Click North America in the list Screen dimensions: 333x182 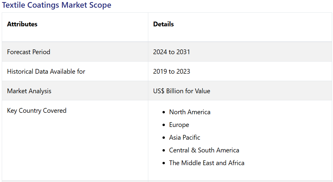pos(190,112)
